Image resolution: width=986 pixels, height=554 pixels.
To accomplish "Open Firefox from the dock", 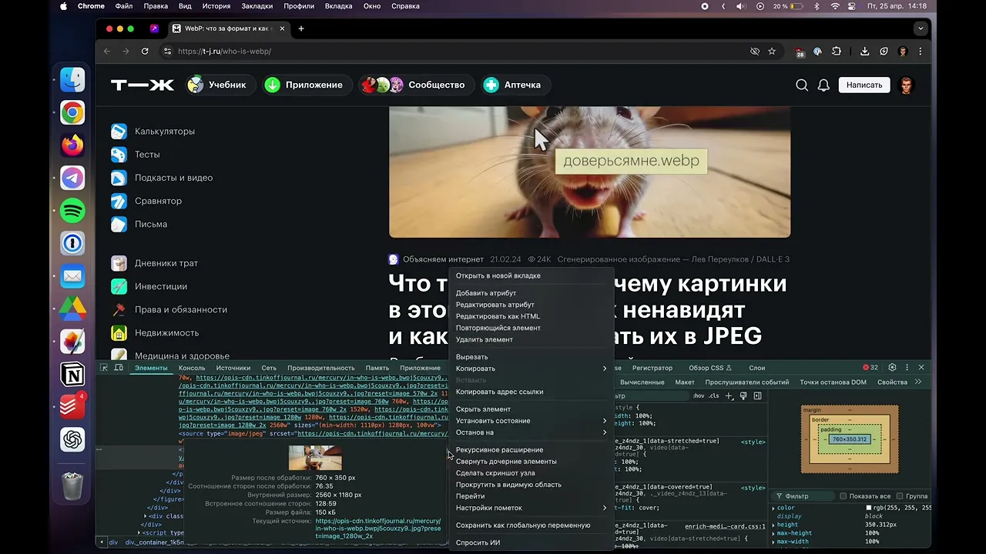I will [x=72, y=145].
